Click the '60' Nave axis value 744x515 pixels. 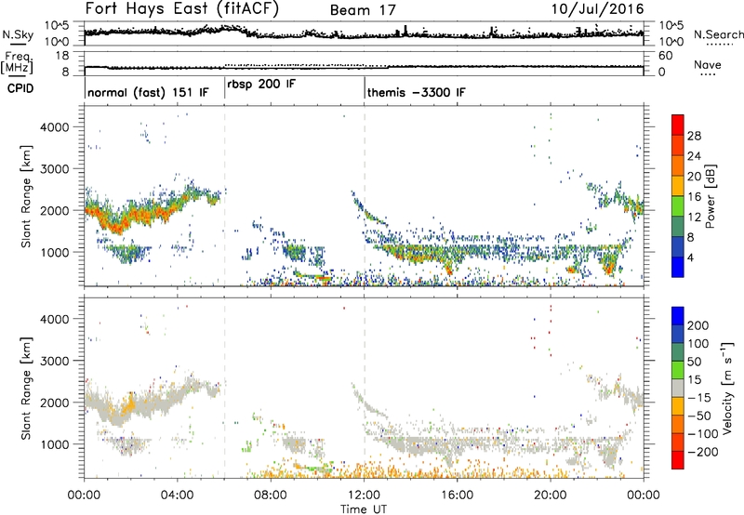coord(665,56)
